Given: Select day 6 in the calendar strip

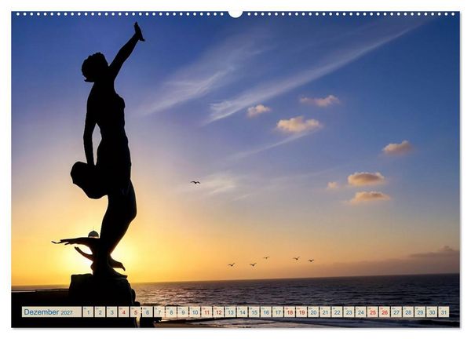Looking at the screenshot, I should 148,312.
